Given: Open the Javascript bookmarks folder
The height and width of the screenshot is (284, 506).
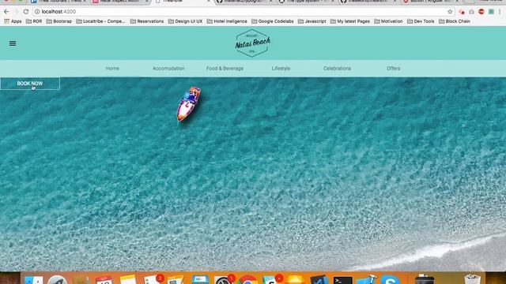Looking at the screenshot, I should (x=312, y=21).
